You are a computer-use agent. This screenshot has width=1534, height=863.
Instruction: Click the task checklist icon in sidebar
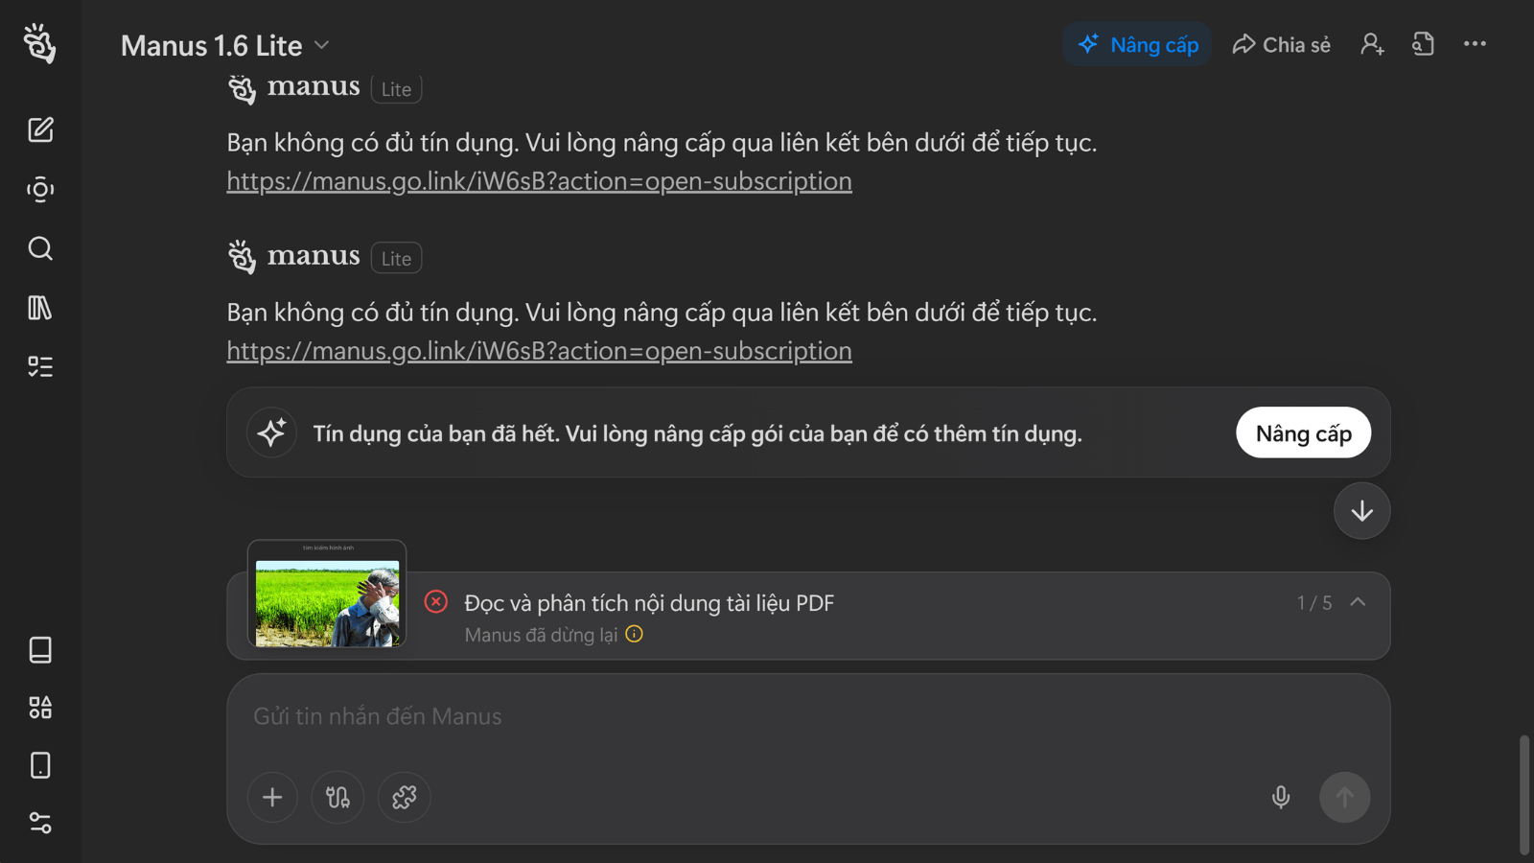point(40,366)
